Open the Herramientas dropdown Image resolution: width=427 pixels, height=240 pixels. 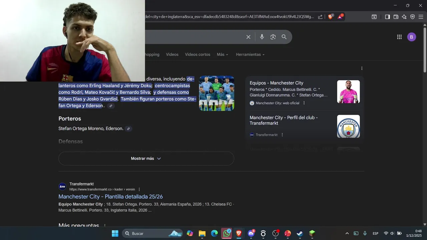250,54
